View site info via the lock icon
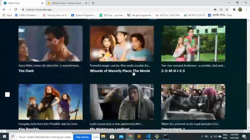250x140 pixels. click(23, 9)
